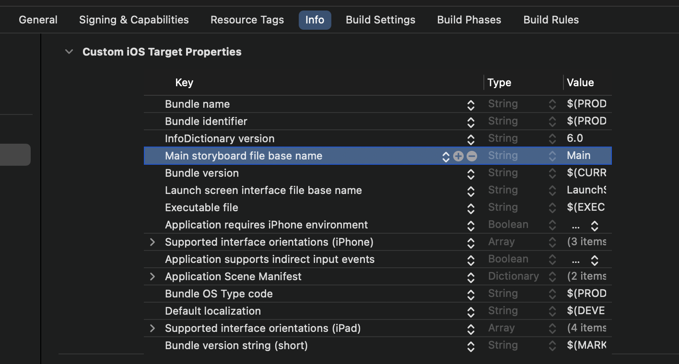Select the General tab
This screenshot has width=679, height=364.
pyautogui.click(x=38, y=20)
